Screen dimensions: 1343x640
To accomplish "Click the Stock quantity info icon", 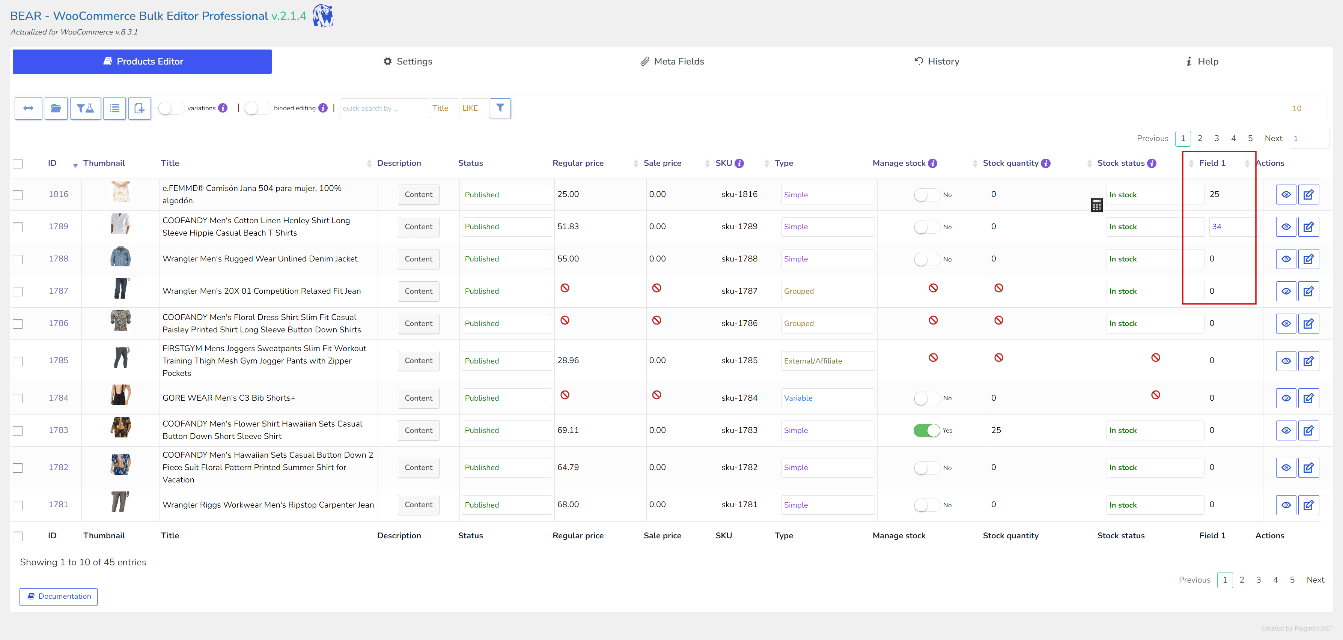I will 1046,163.
